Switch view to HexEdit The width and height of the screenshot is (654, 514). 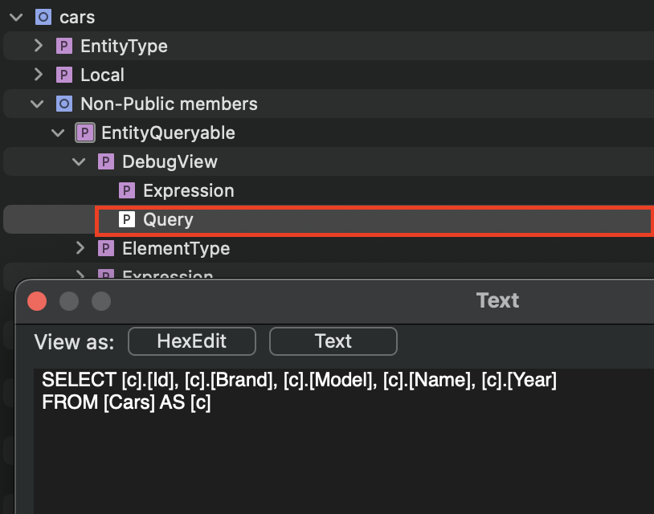[x=191, y=341]
